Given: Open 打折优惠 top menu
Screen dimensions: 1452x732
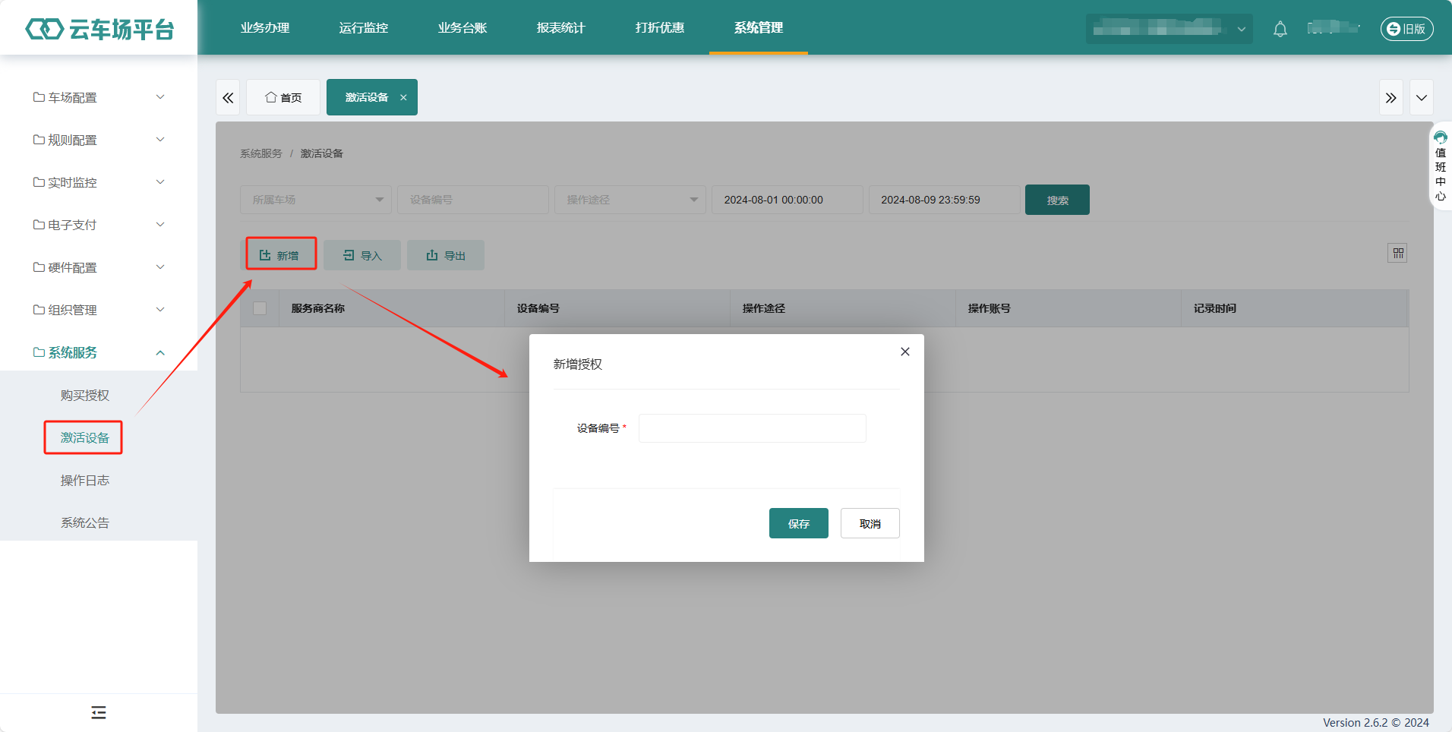Looking at the screenshot, I should click(660, 27).
